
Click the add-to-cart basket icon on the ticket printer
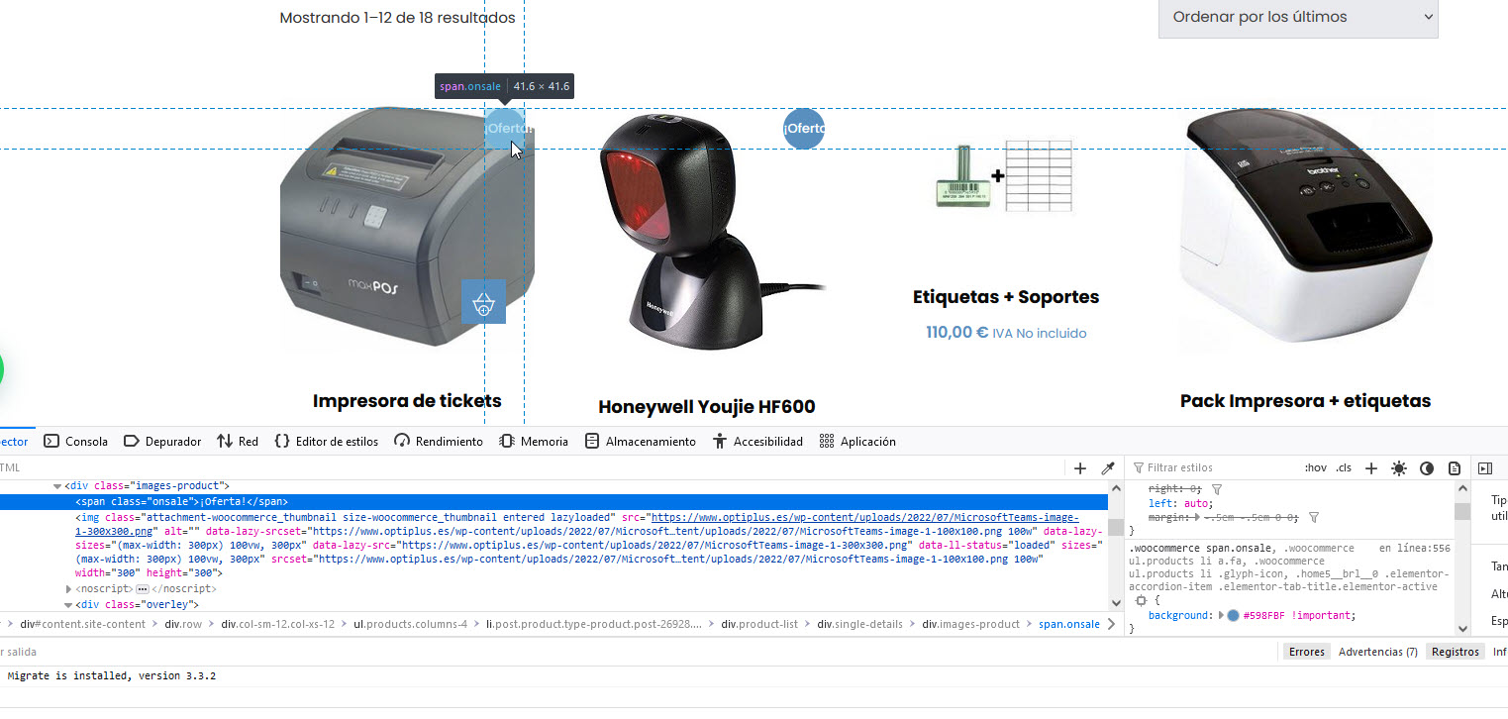[483, 301]
